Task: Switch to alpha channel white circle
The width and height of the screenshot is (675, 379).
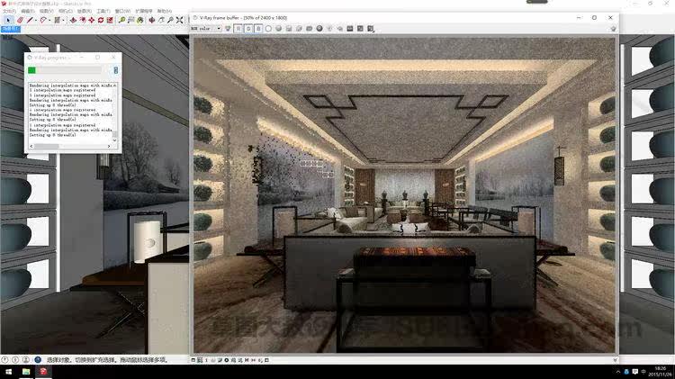Action: tap(268, 29)
